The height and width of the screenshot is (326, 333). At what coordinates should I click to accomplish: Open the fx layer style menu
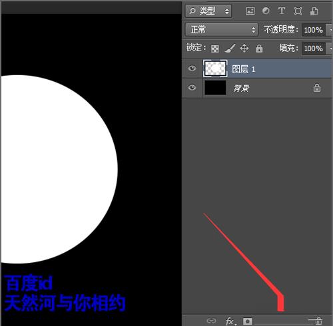pos(230,321)
